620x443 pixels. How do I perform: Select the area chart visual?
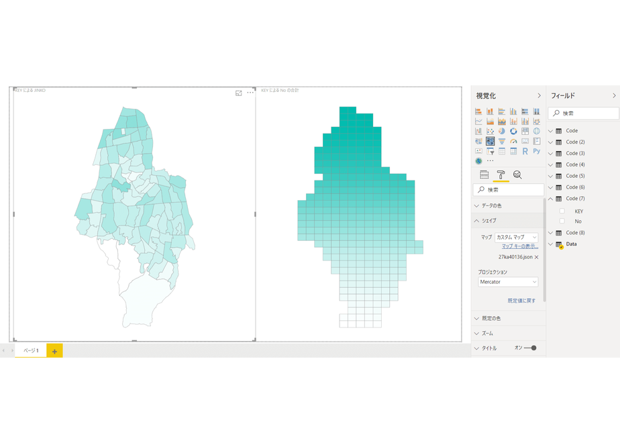pos(490,121)
